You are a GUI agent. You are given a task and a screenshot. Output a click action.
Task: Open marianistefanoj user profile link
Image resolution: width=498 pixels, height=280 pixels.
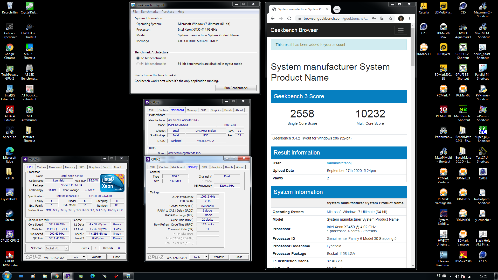(x=339, y=163)
